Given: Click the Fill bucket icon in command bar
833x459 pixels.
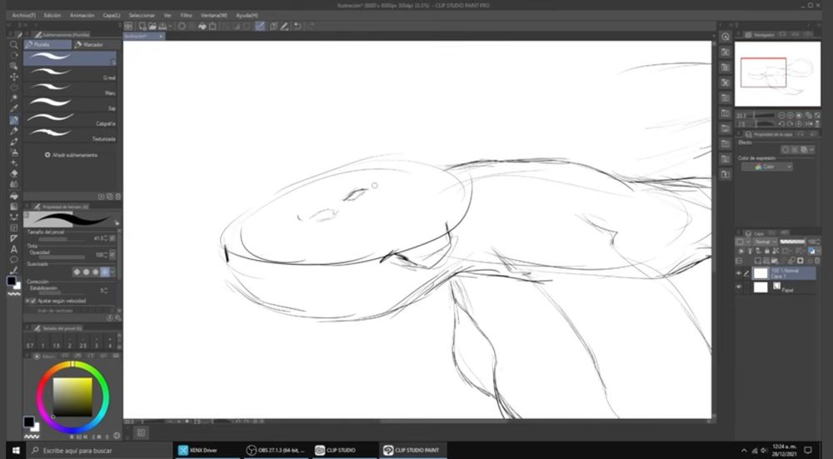Looking at the screenshot, I should (202, 26).
